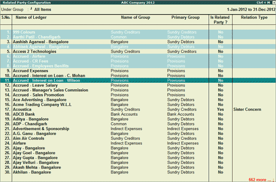Click the 'Relation Type' column header
Image resolution: width=276 pixels, height=182 pixels.
(x=254, y=18)
